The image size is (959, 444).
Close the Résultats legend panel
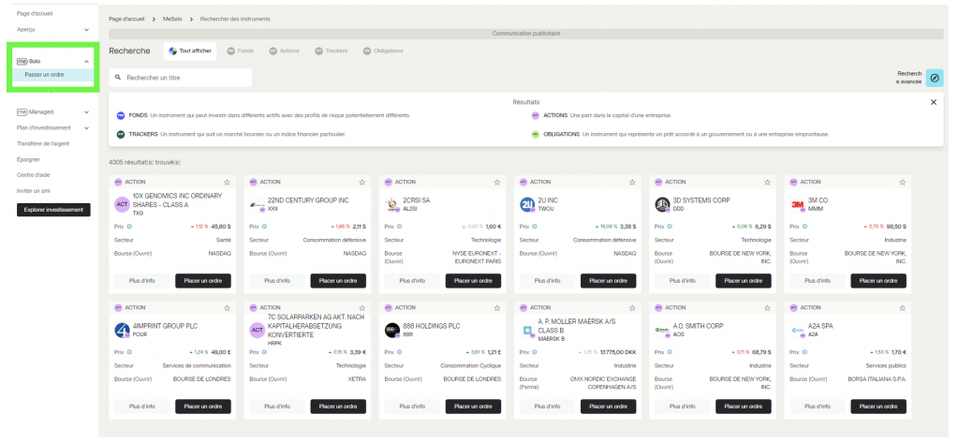tap(934, 102)
